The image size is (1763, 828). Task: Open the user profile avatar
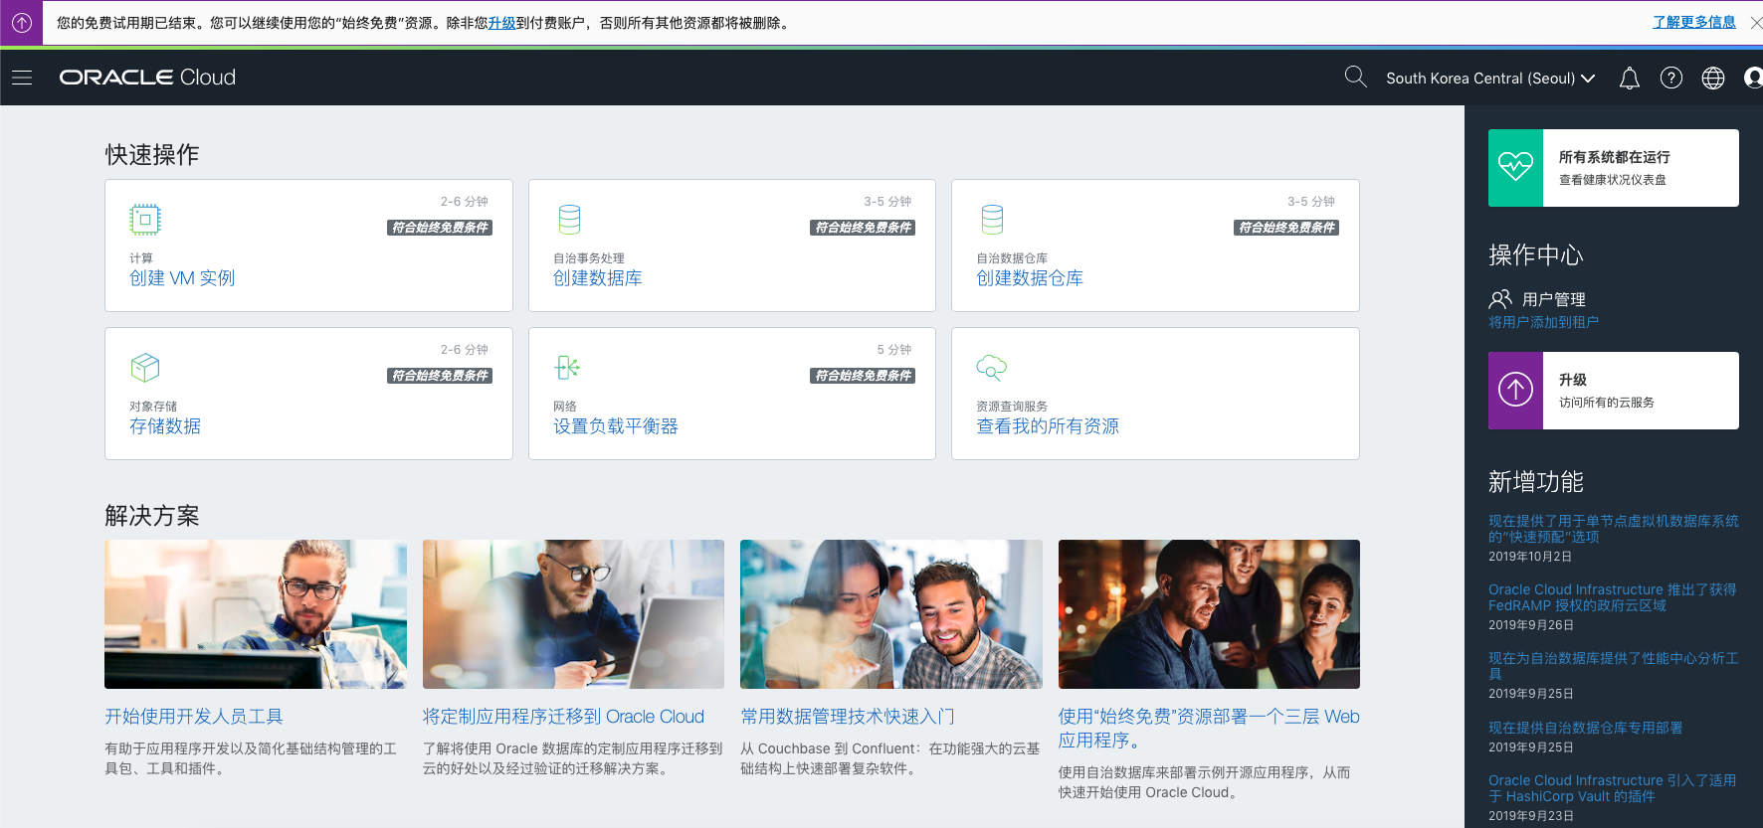tap(1753, 79)
